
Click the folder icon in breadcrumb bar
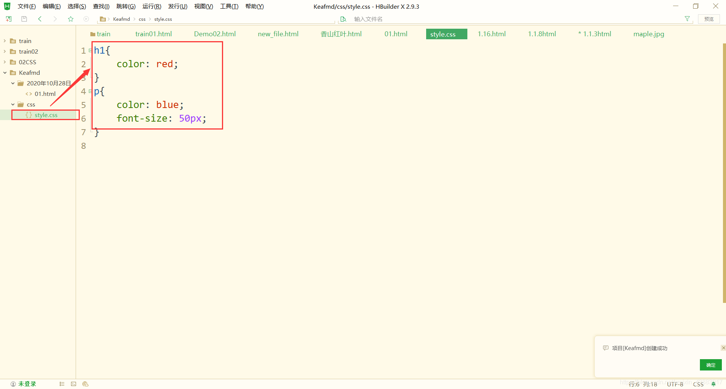click(102, 19)
